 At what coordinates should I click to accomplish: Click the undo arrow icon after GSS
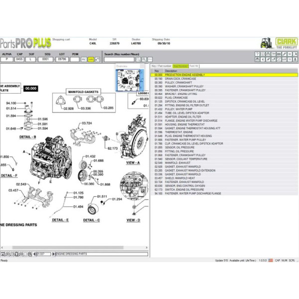tap(97, 59)
